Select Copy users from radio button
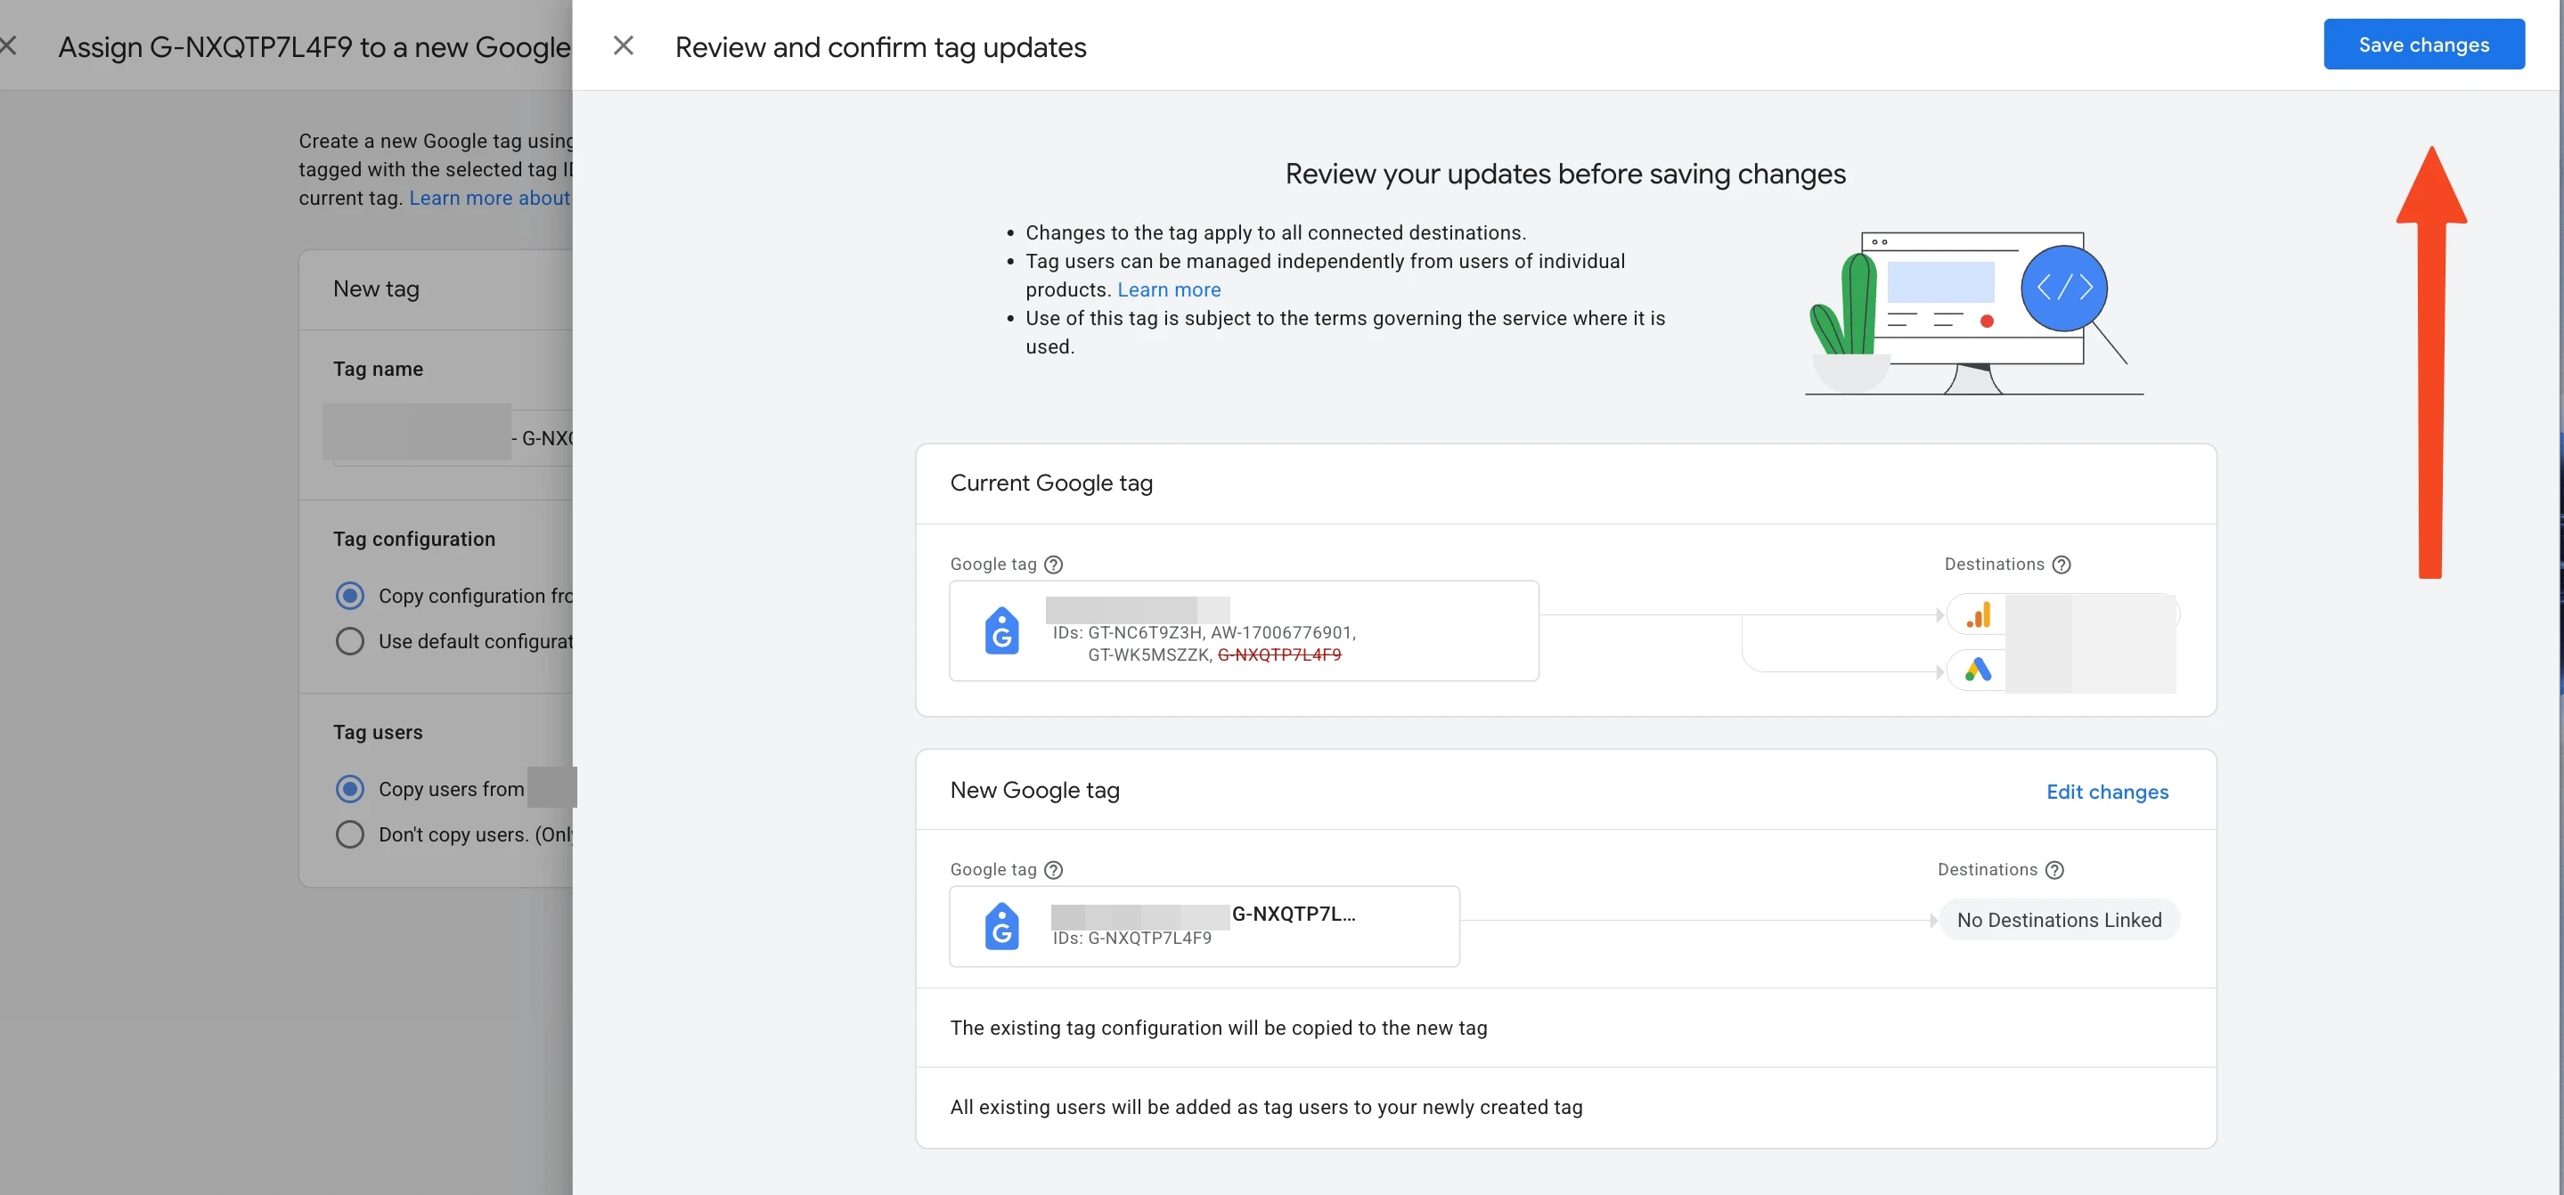Image resolution: width=2564 pixels, height=1195 pixels. tap(349, 789)
